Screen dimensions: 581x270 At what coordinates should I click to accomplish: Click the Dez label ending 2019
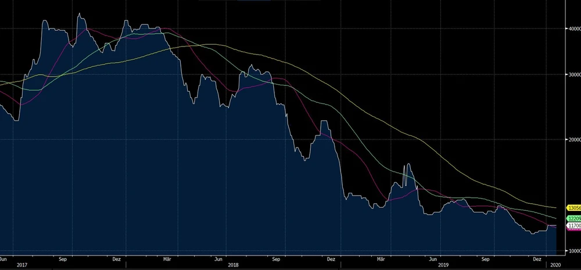click(x=537, y=259)
